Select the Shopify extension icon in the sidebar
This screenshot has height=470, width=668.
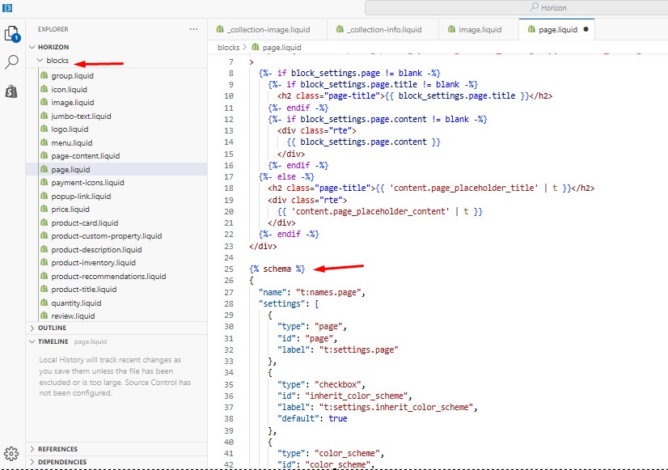coord(11,91)
